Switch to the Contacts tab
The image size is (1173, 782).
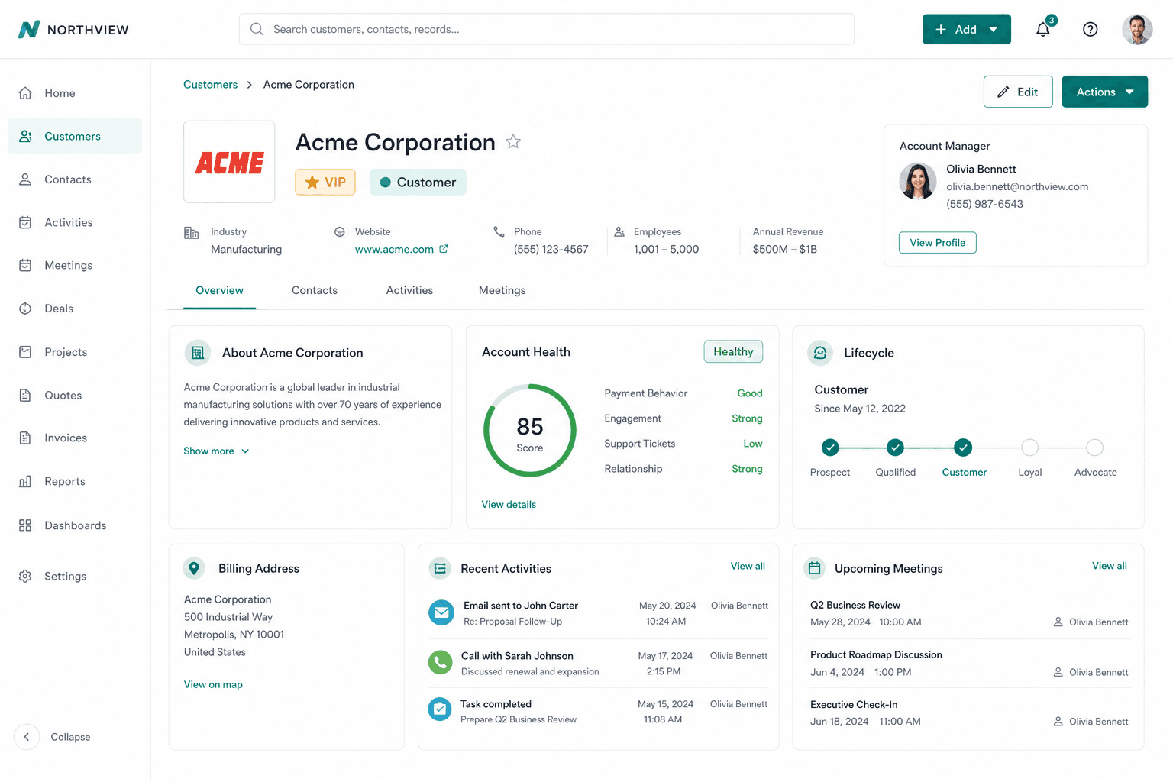315,290
